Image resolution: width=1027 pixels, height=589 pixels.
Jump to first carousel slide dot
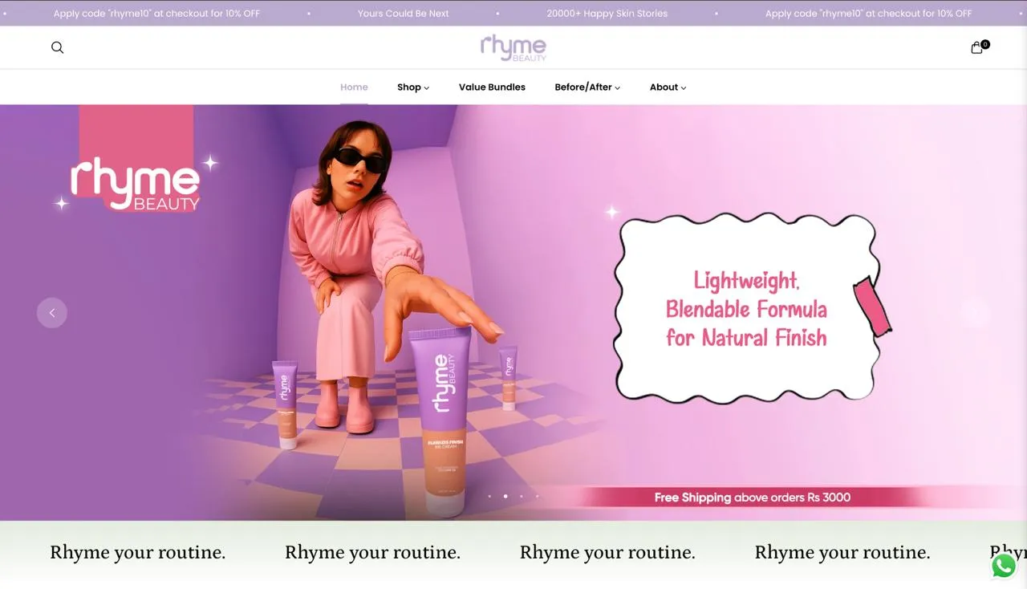coord(489,496)
